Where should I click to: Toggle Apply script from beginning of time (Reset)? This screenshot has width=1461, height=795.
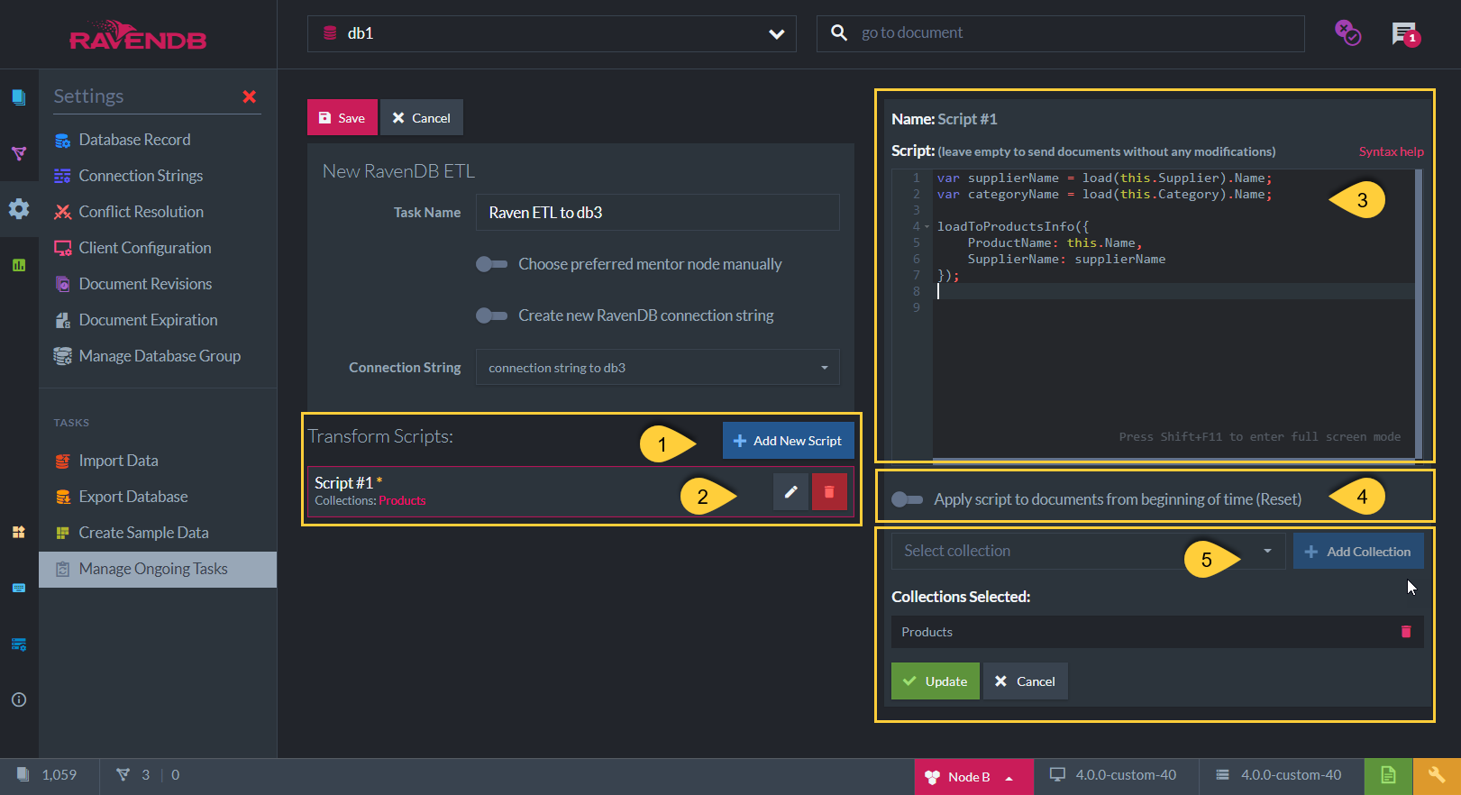click(907, 499)
